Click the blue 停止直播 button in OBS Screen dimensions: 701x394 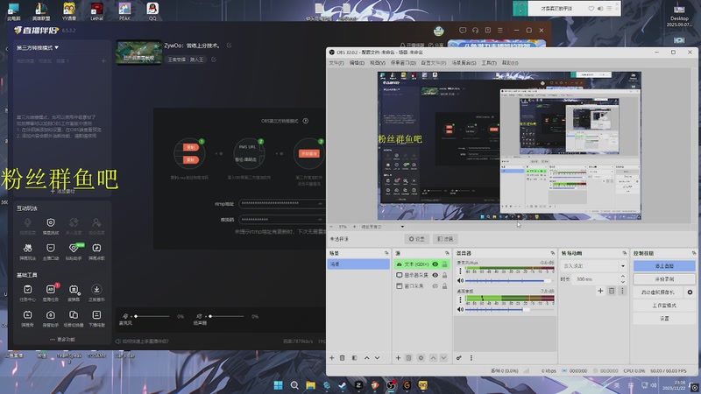pyautogui.click(x=664, y=266)
